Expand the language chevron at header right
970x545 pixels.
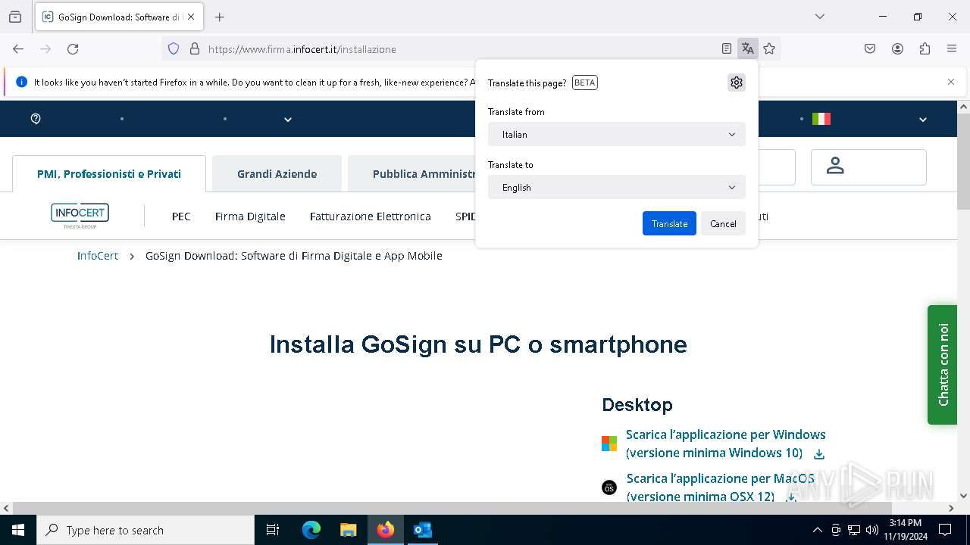pyautogui.click(x=923, y=119)
